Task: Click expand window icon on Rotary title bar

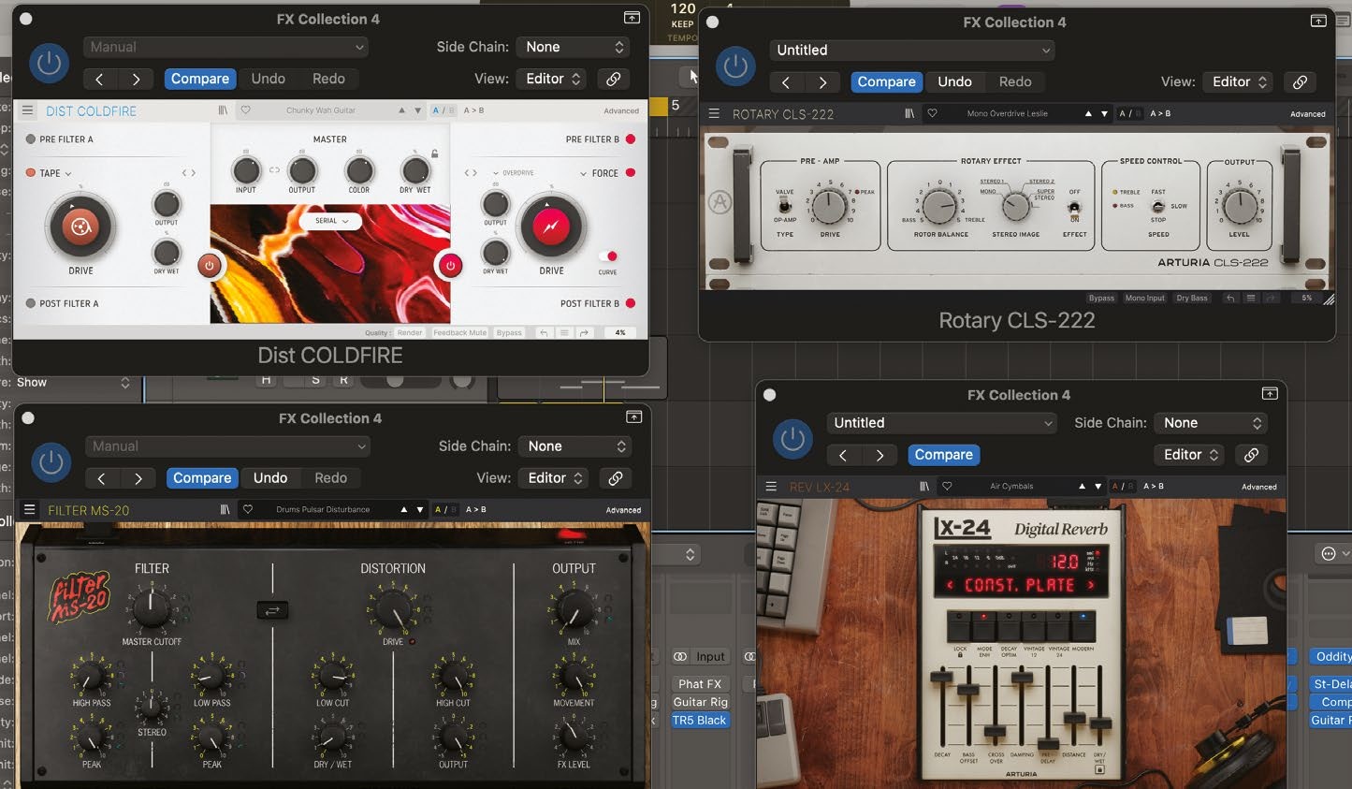Action: 1318,21
